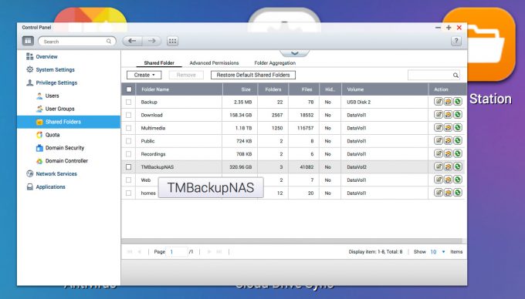Click Restore Default Shared Folders button

click(x=253, y=76)
